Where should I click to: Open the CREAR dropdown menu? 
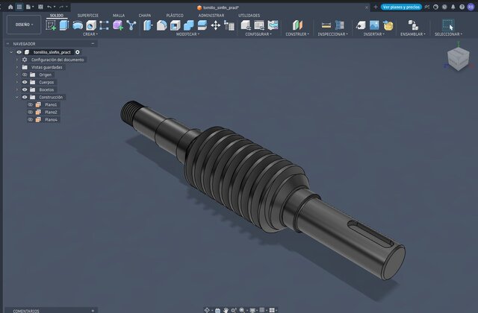(90, 34)
